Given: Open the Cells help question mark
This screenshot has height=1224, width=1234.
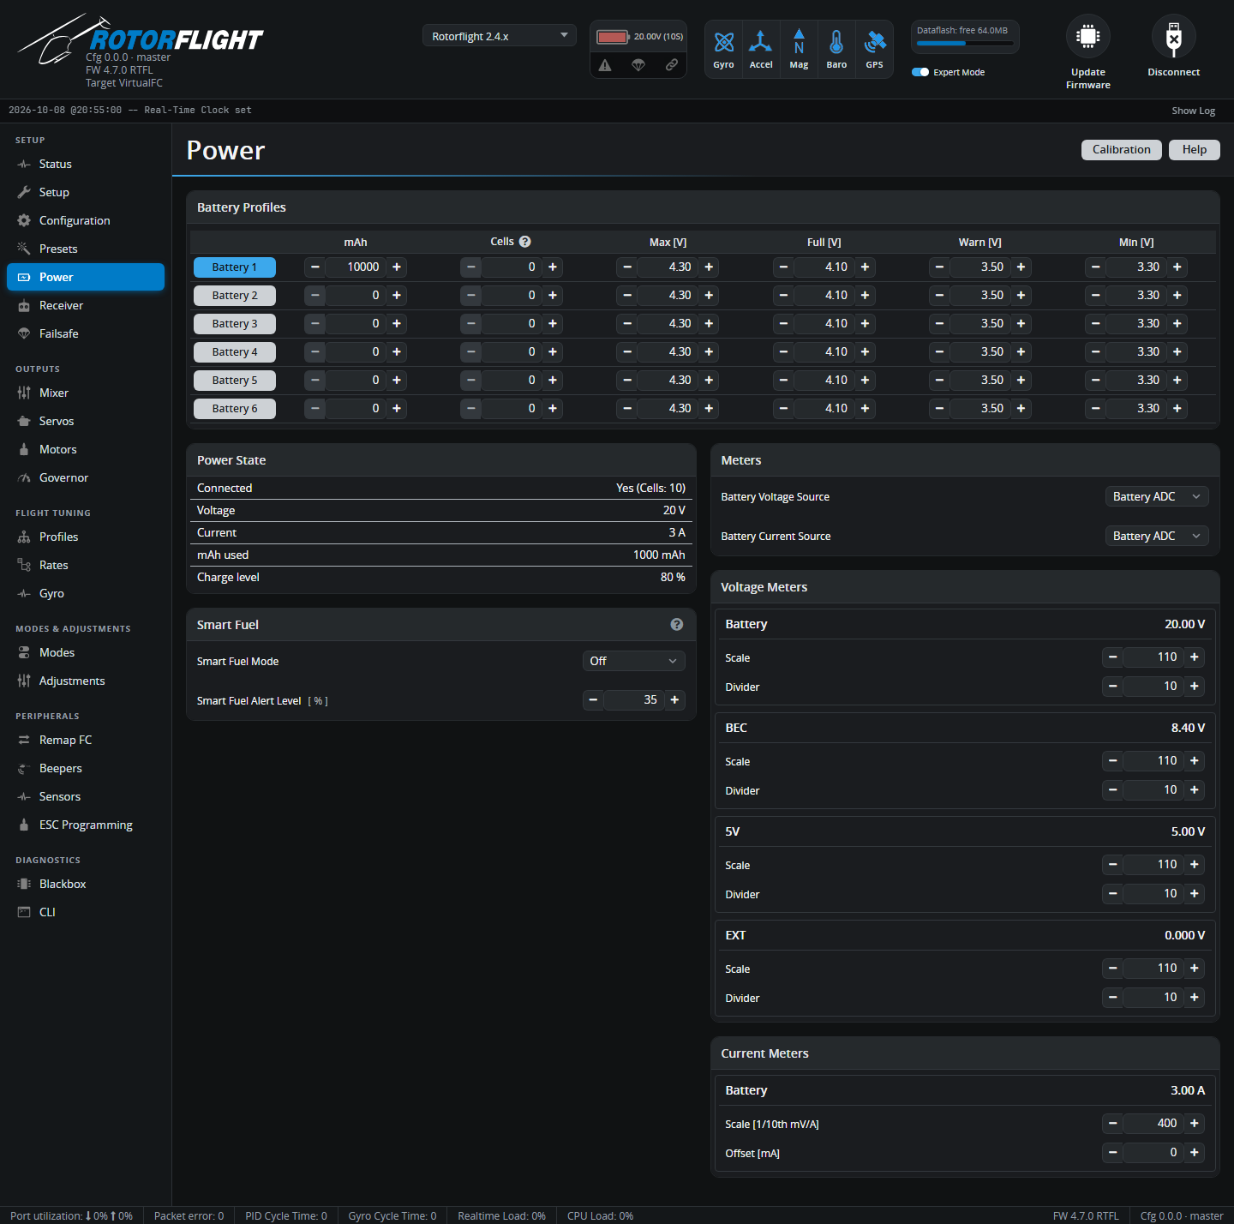Looking at the screenshot, I should (525, 242).
